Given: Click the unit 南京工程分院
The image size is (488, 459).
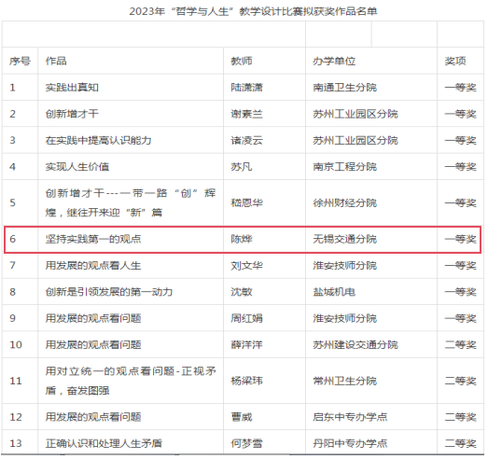Looking at the screenshot, I should pos(345,167).
